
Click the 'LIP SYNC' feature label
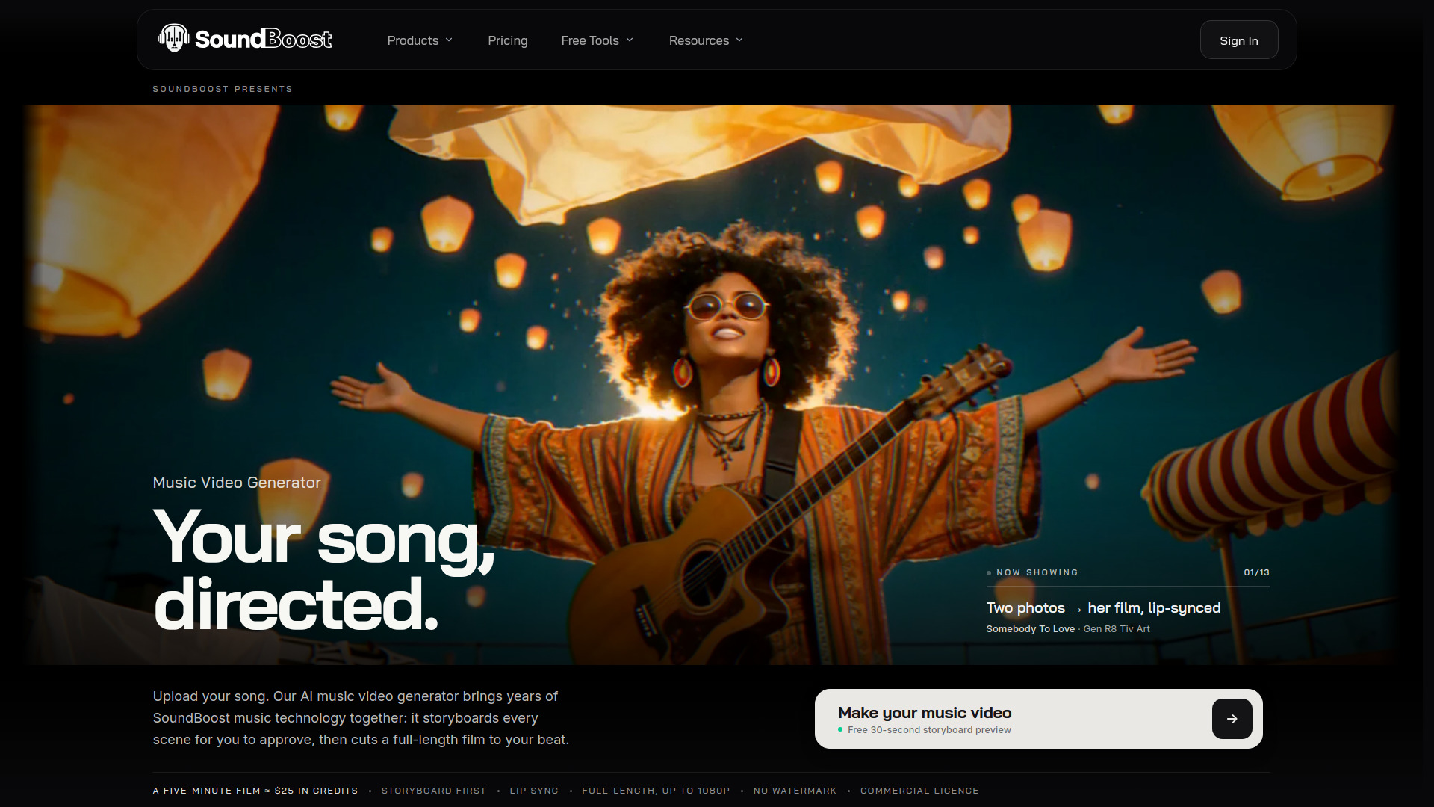pyautogui.click(x=534, y=791)
